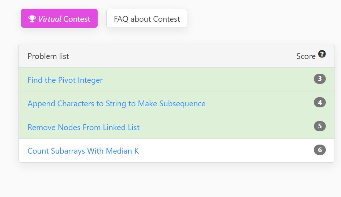Open the Count Subarrays With Median K problem
This screenshot has width=341, height=197.
[x=83, y=151]
